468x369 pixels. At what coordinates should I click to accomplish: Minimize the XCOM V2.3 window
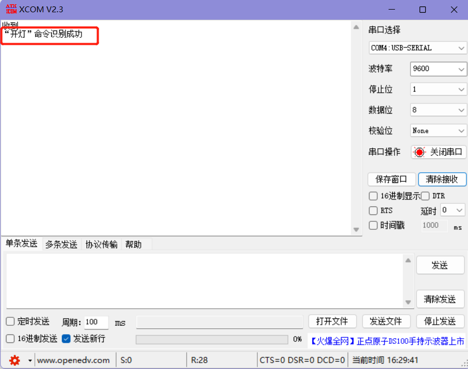coord(392,10)
